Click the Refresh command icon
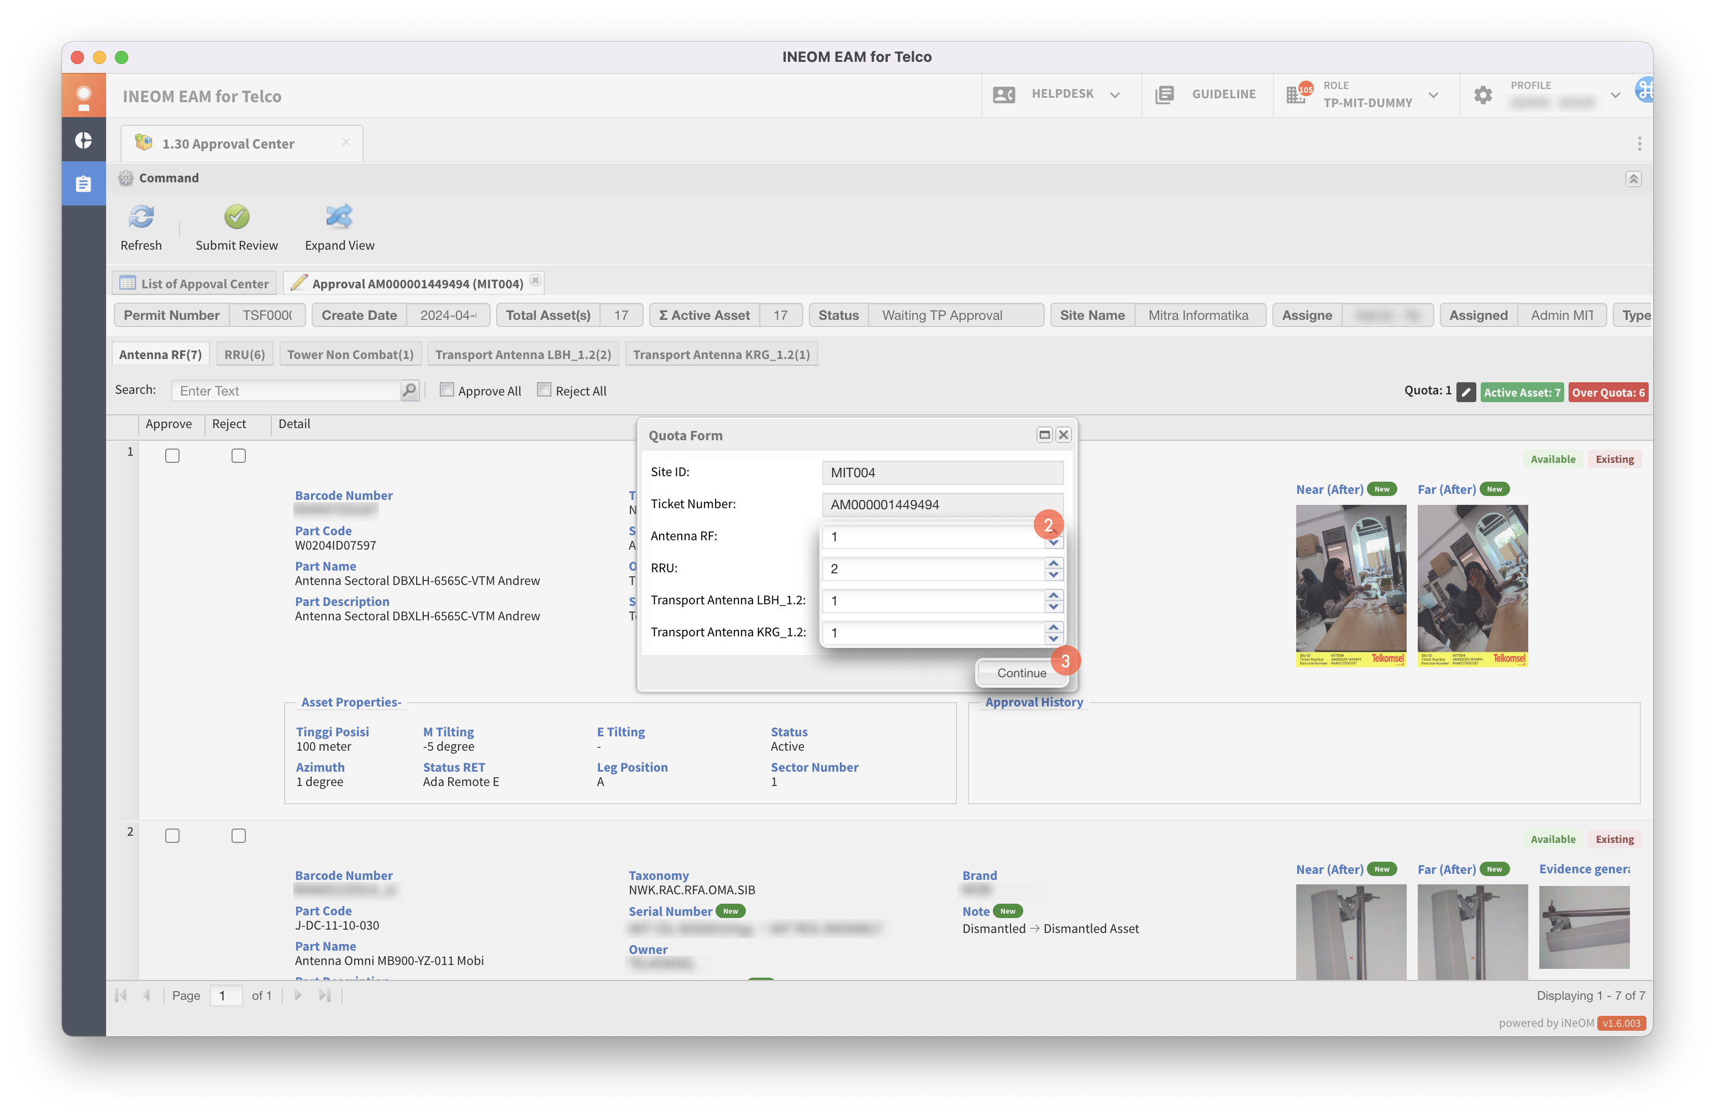1715x1118 pixels. pyautogui.click(x=141, y=217)
